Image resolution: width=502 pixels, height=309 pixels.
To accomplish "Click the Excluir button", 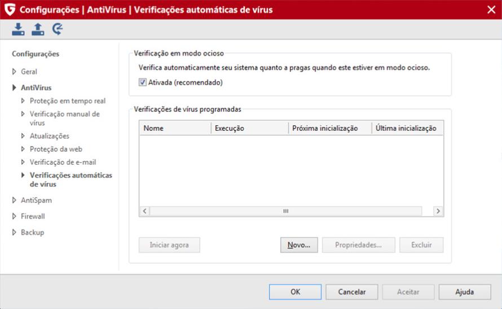I will tap(421, 245).
